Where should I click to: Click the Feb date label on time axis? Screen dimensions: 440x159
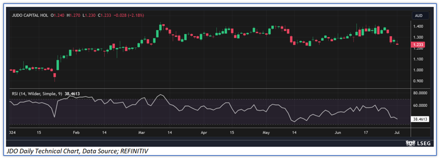pos(76,133)
